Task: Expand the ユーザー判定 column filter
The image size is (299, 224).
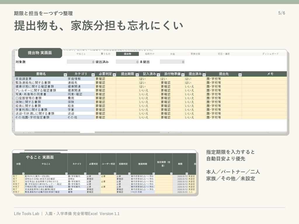Action: pyautogui.click(x=115, y=174)
